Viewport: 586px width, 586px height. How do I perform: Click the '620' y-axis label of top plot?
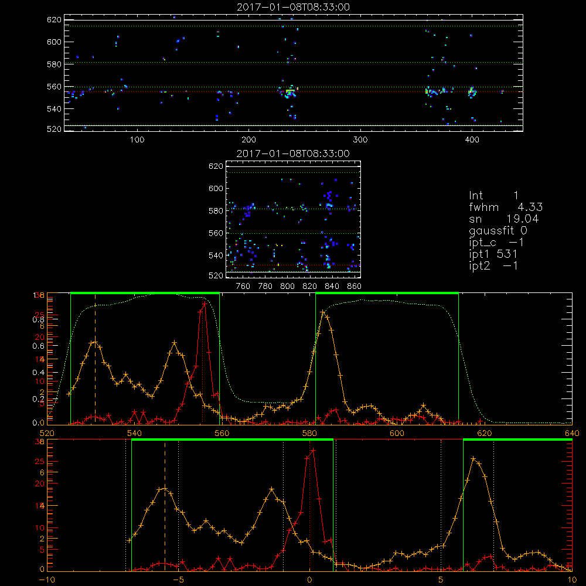[54, 20]
